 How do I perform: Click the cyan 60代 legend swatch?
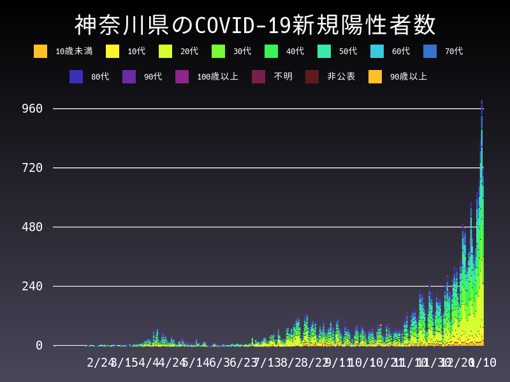(x=377, y=51)
